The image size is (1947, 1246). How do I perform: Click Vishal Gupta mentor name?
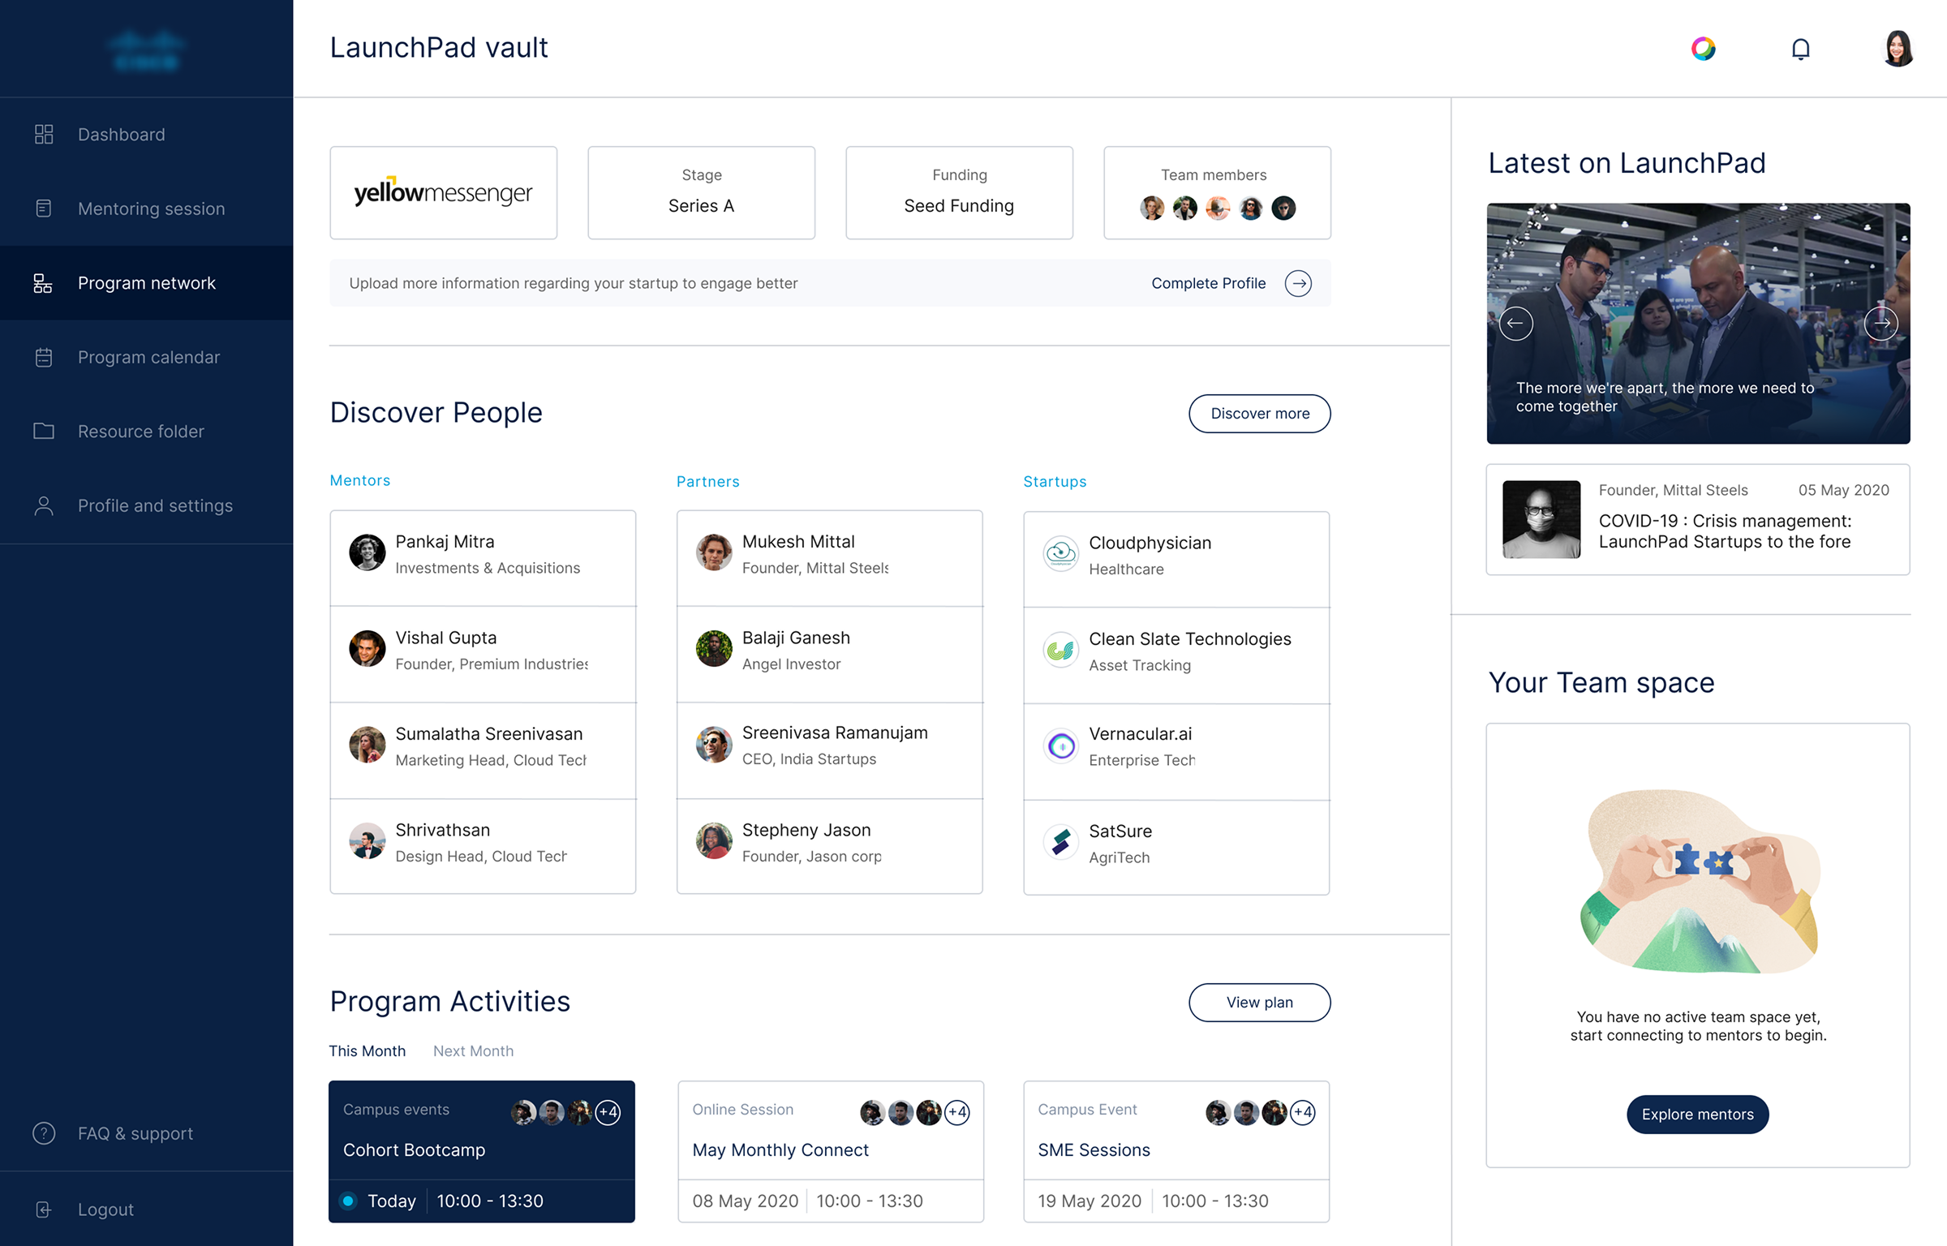445,638
